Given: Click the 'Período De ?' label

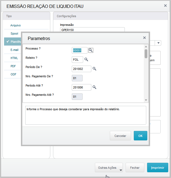Looking at the screenshot, I should tap(34, 67).
